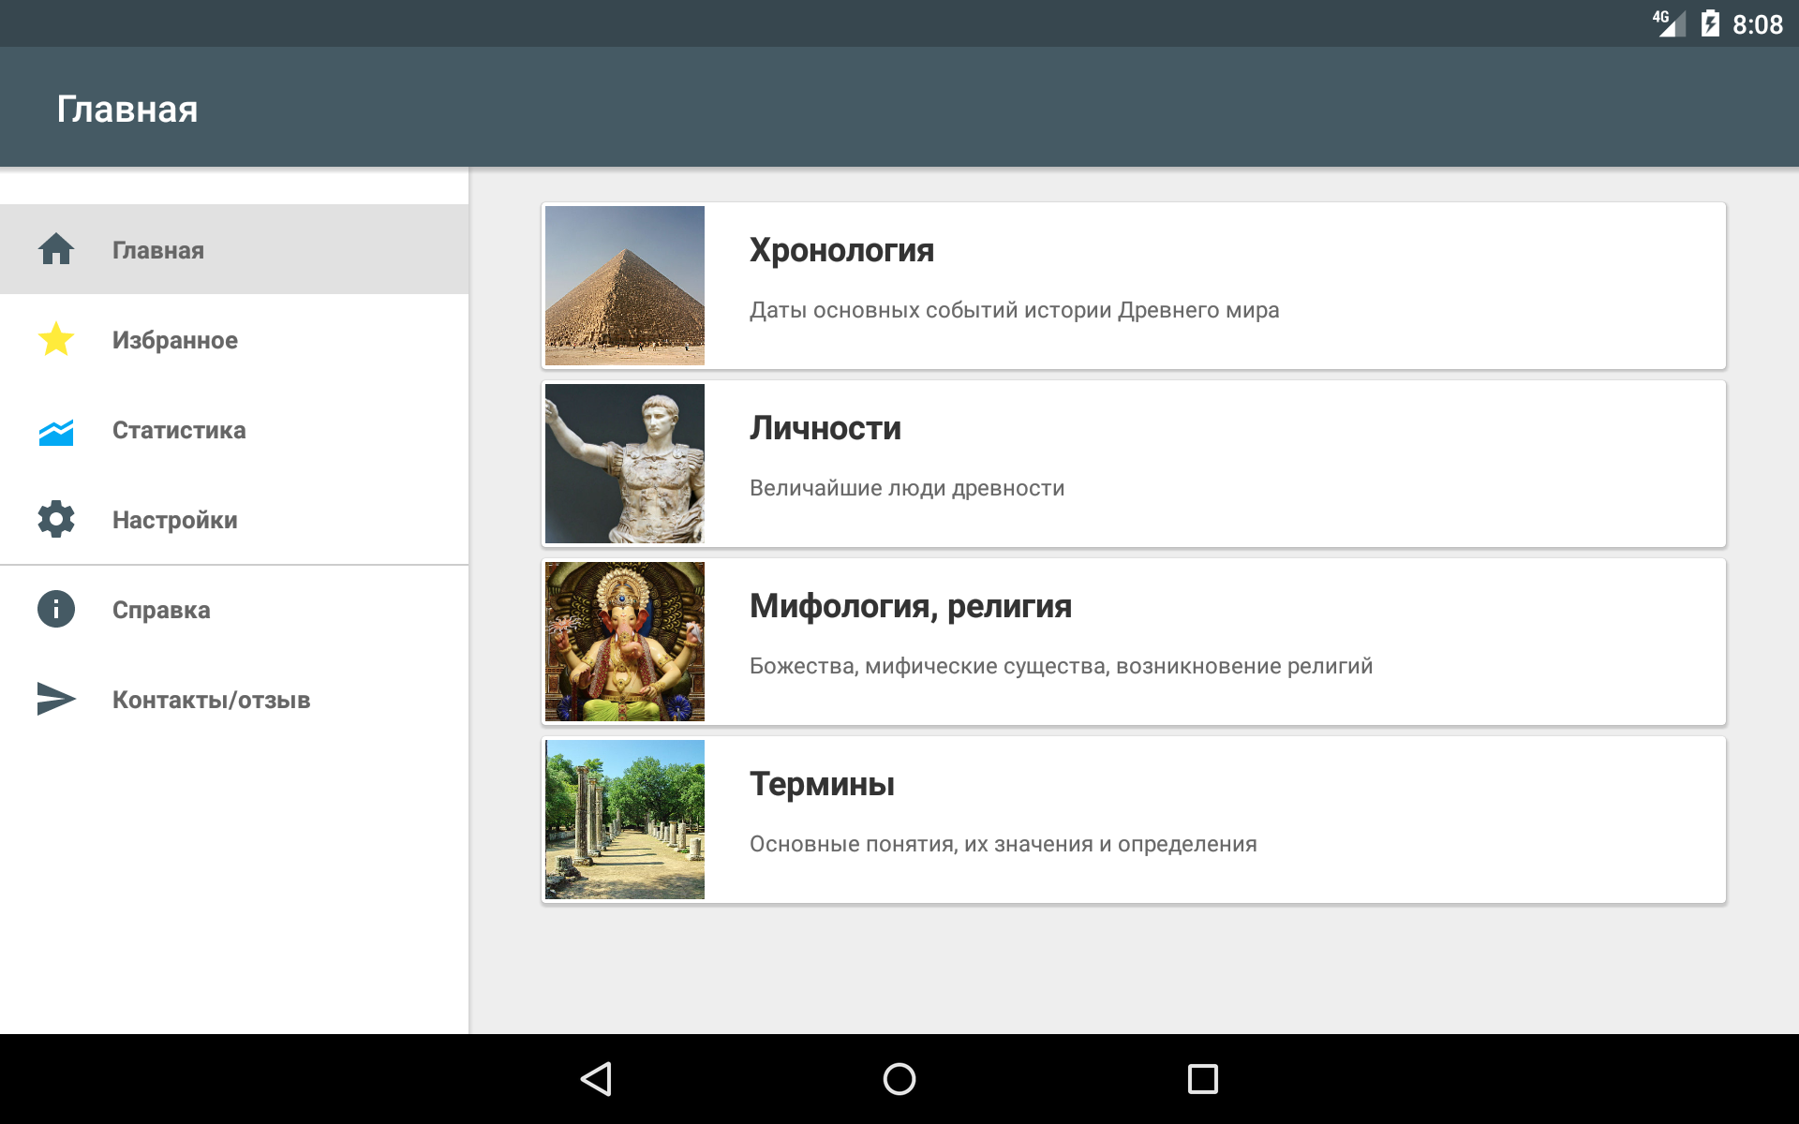This screenshot has height=1124, width=1799.
Task: Click the home icon in sidebar
Action: click(56, 249)
